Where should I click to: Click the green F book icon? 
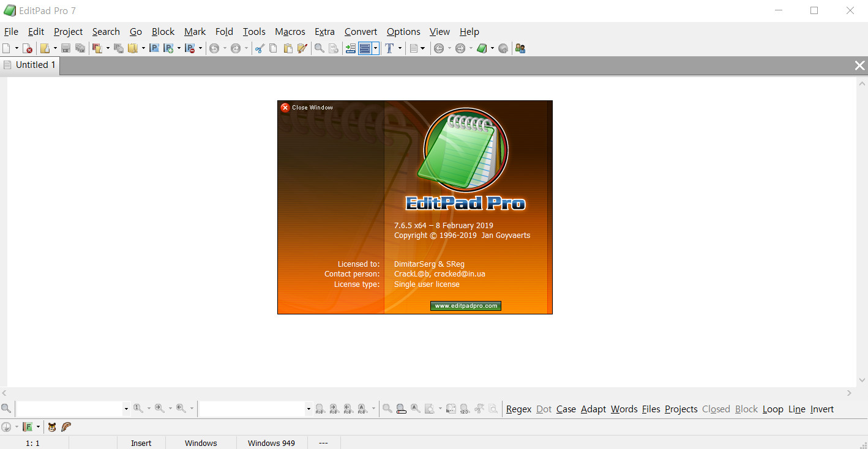[x=28, y=426]
